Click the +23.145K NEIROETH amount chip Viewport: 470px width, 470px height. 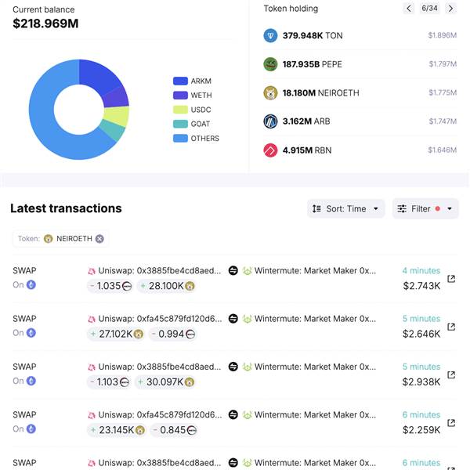tap(117, 430)
